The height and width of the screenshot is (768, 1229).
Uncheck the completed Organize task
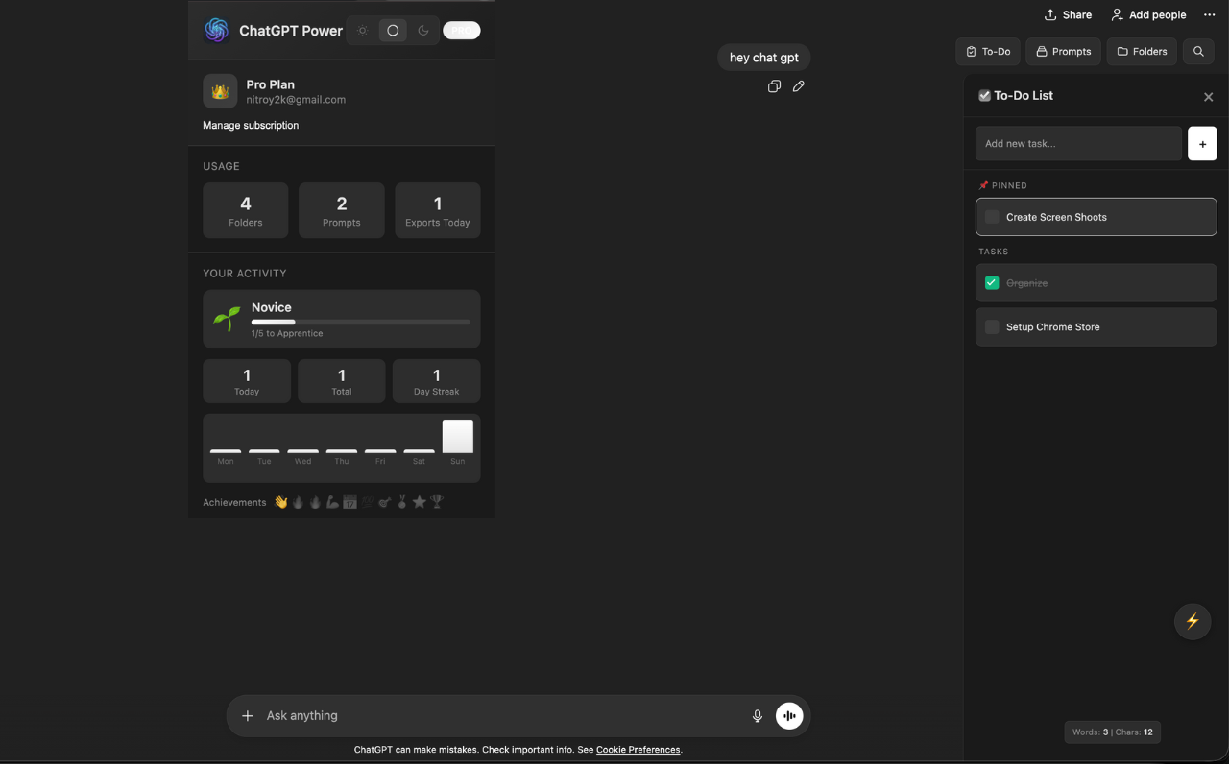pos(991,282)
